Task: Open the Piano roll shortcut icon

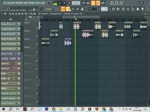Action: 118,9
